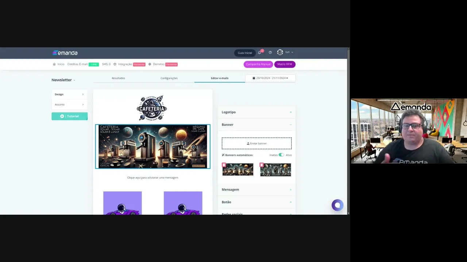The image size is (467, 262).
Task: Switch to the Configurações tab
Action: pyautogui.click(x=169, y=78)
